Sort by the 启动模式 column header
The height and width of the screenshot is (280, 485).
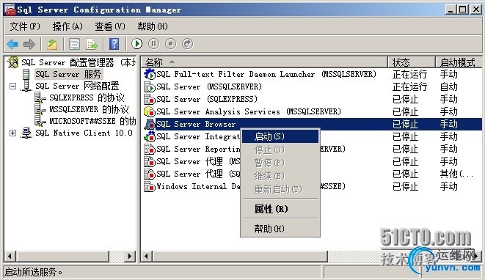[459, 62]
